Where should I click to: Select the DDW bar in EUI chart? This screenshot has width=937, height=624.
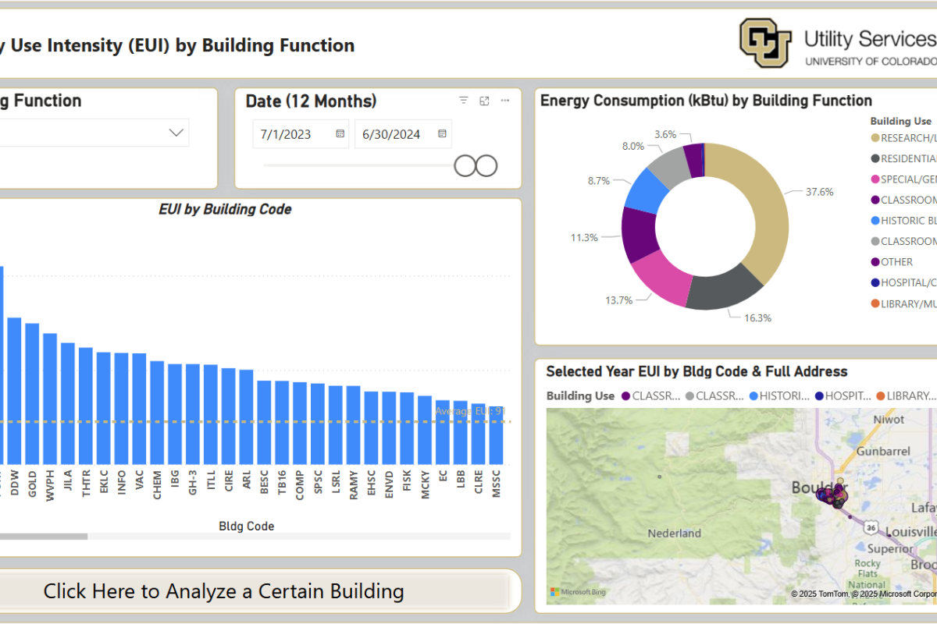click(15, 392)
